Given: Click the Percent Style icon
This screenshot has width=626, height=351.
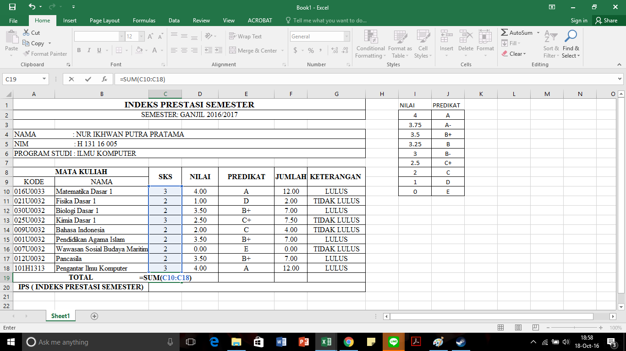Looking at the screenshot, I should 310,50.
